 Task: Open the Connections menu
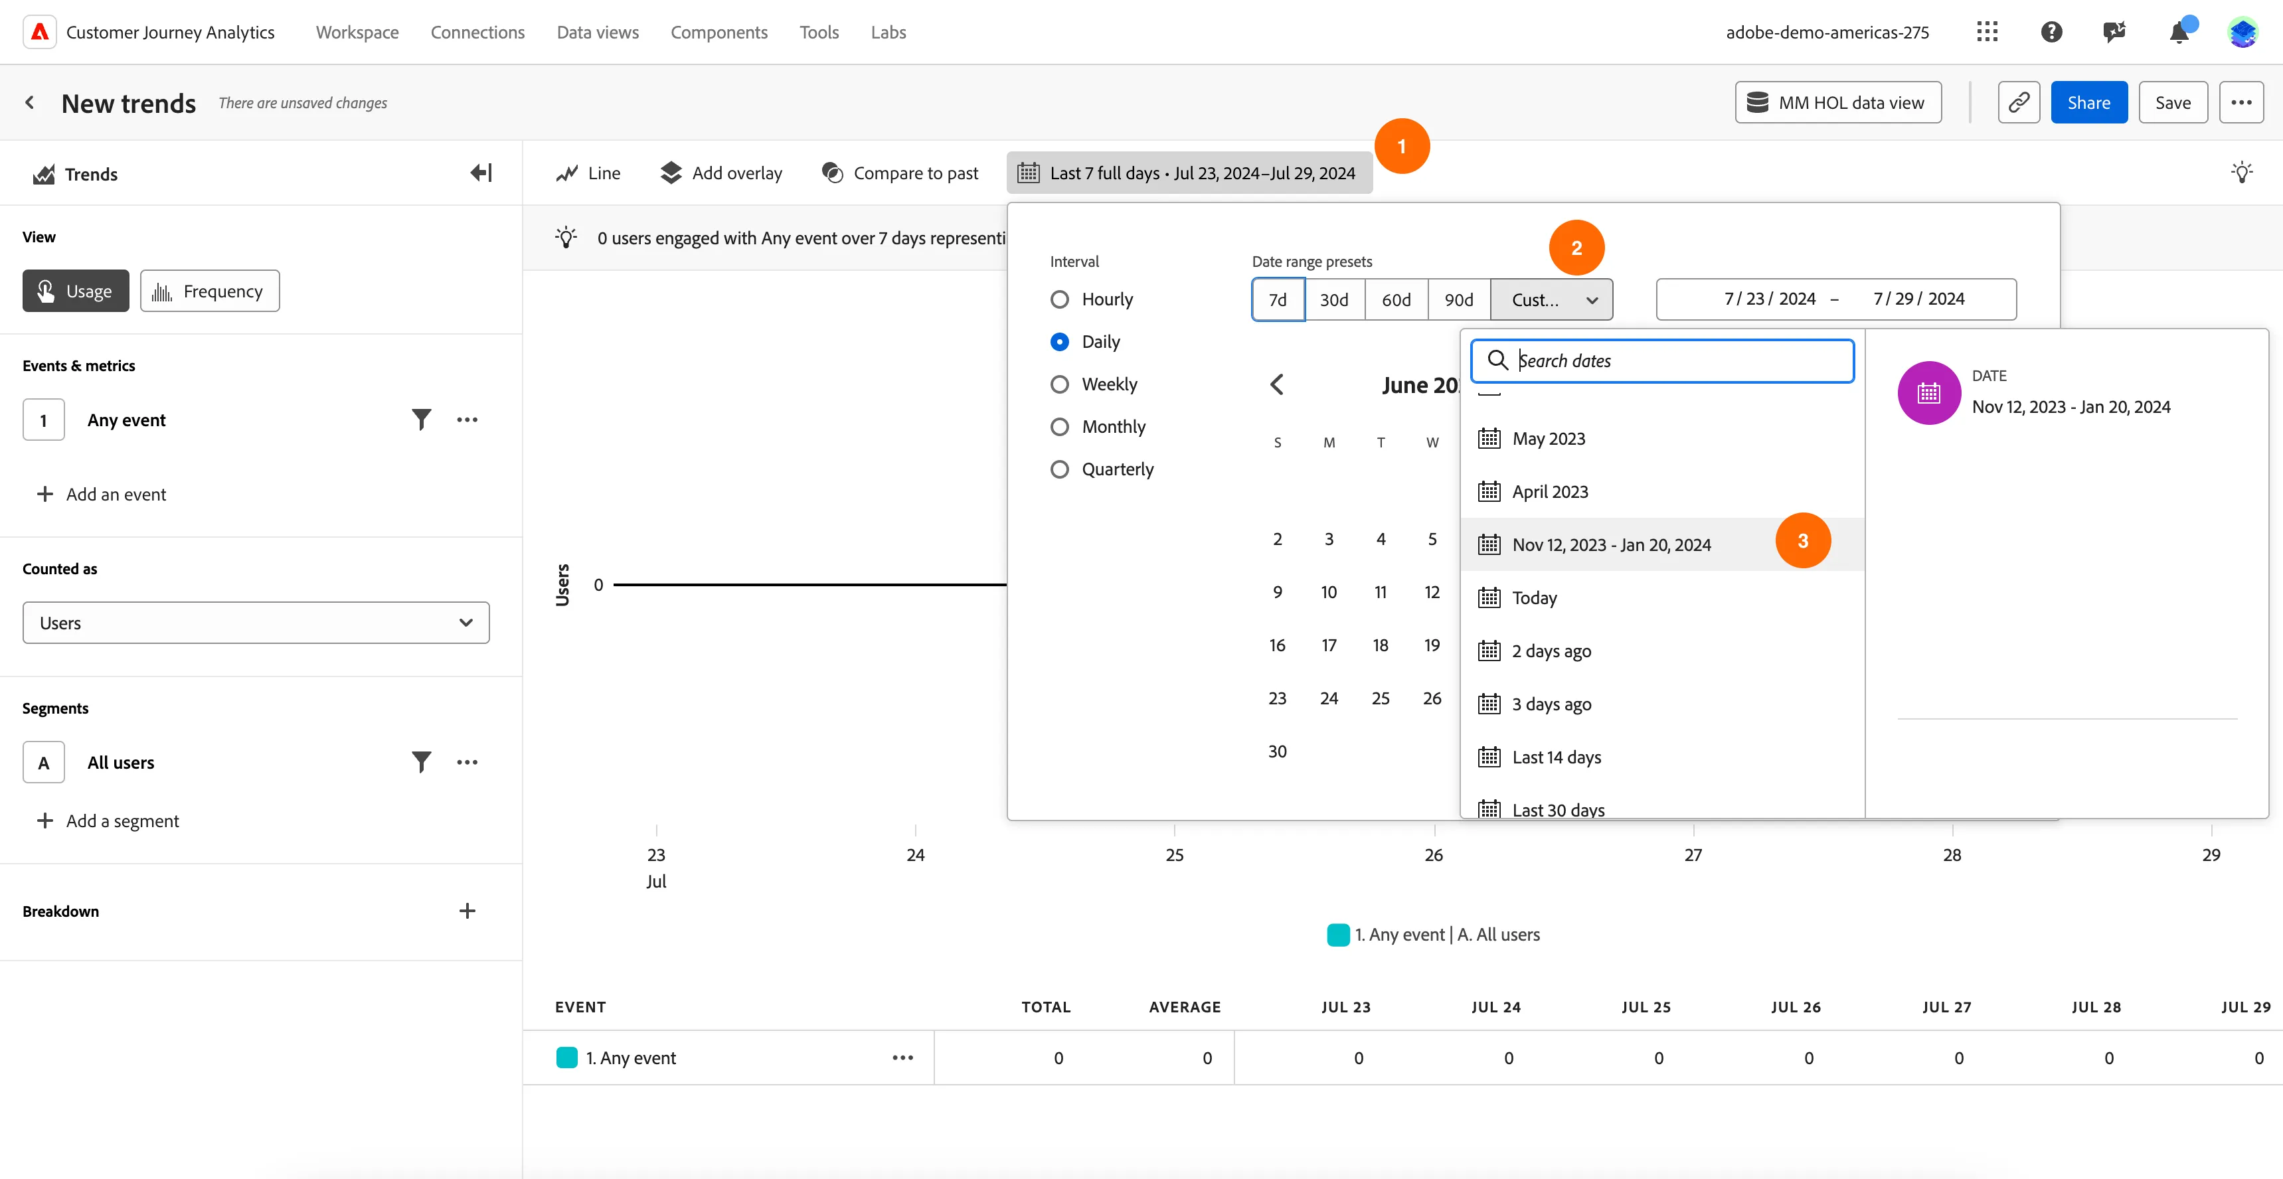pyautogui.click(x=477, y=32)
